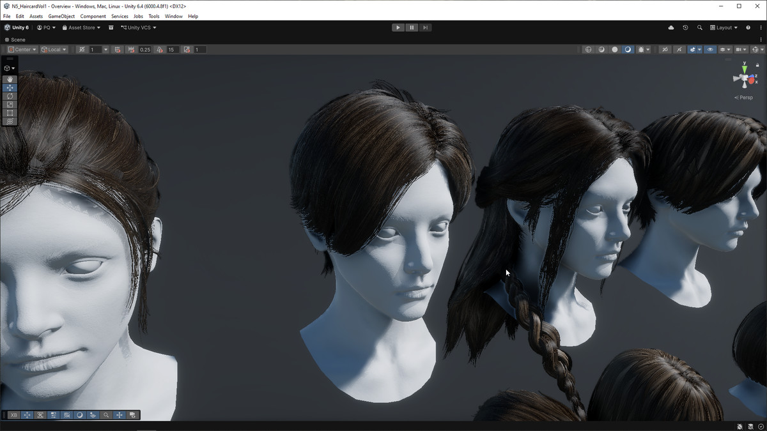Screen dimensions: 767x431
Task: Open the main toolbar kebab menu
Action: (761, 27)
